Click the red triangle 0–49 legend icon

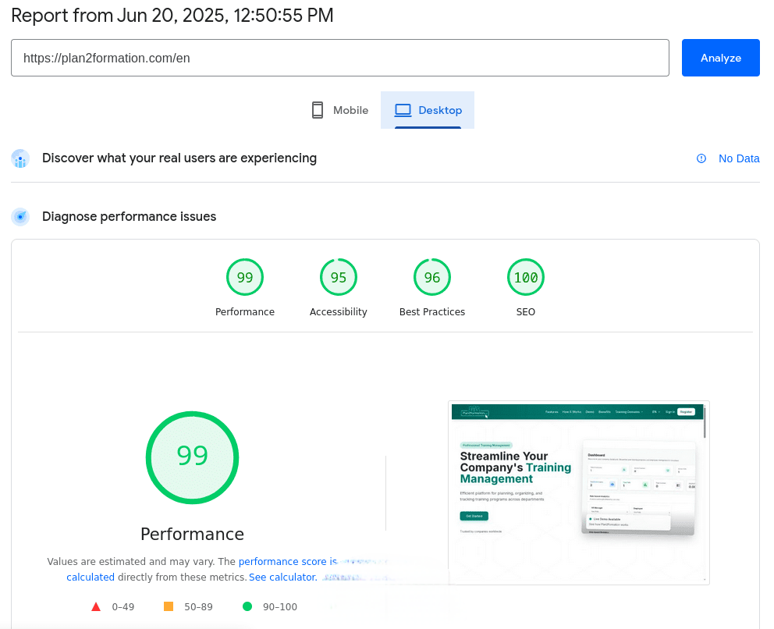tap(96, 606)
